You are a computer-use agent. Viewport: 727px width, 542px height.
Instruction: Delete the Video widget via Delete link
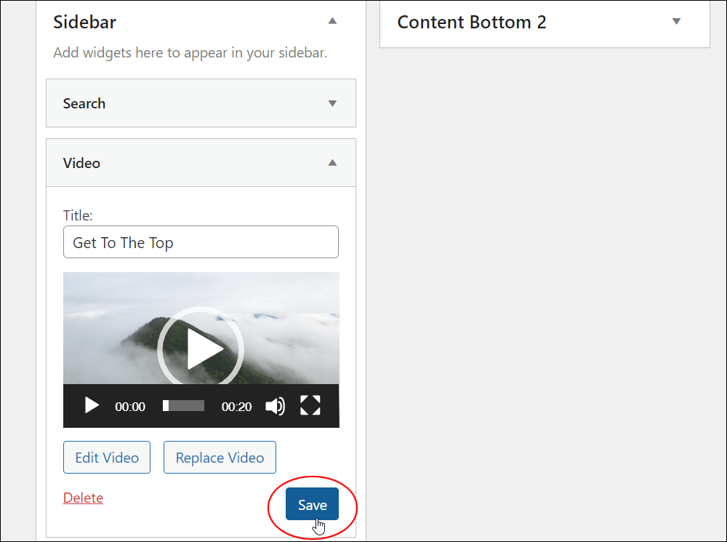83,498
